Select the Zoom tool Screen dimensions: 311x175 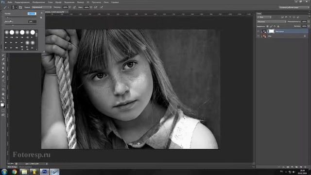click(x=3, y=98)
